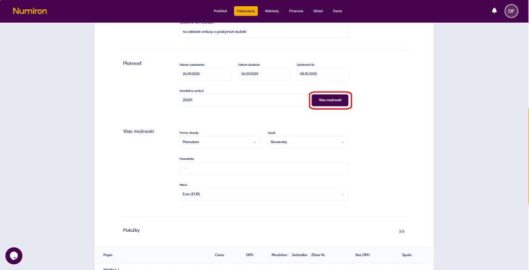Screen dimensions: 529x270
Task: Open the Jazyk language dropdown
Action: click(308, 142)
